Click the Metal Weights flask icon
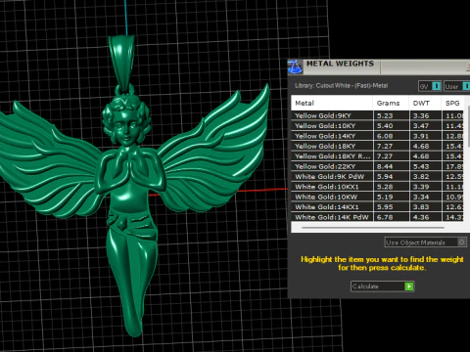 point(295,66)
